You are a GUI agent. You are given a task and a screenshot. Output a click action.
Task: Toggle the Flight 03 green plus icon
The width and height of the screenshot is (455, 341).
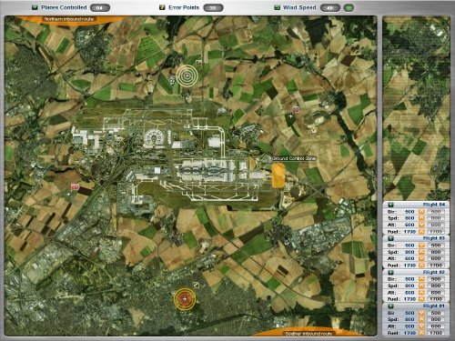coord(390,238)
